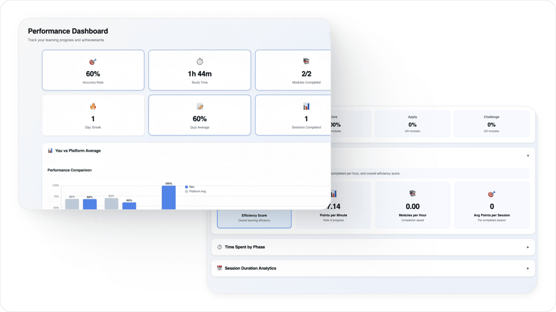Screen dimensions: 556x312
Task: Select the Quiz Average label
Action: (x=200, y=127)
